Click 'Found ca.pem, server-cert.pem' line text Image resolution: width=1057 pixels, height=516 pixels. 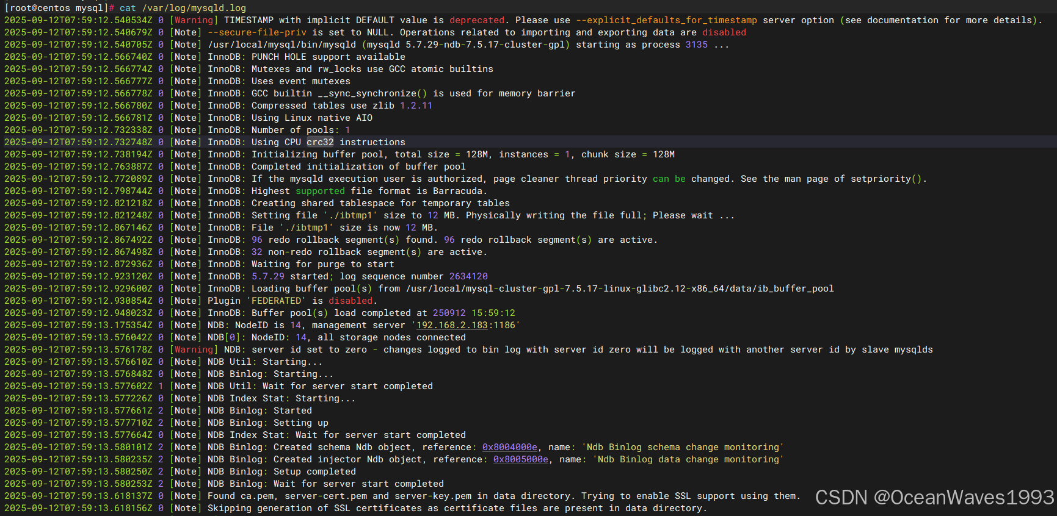click(504, 496)
